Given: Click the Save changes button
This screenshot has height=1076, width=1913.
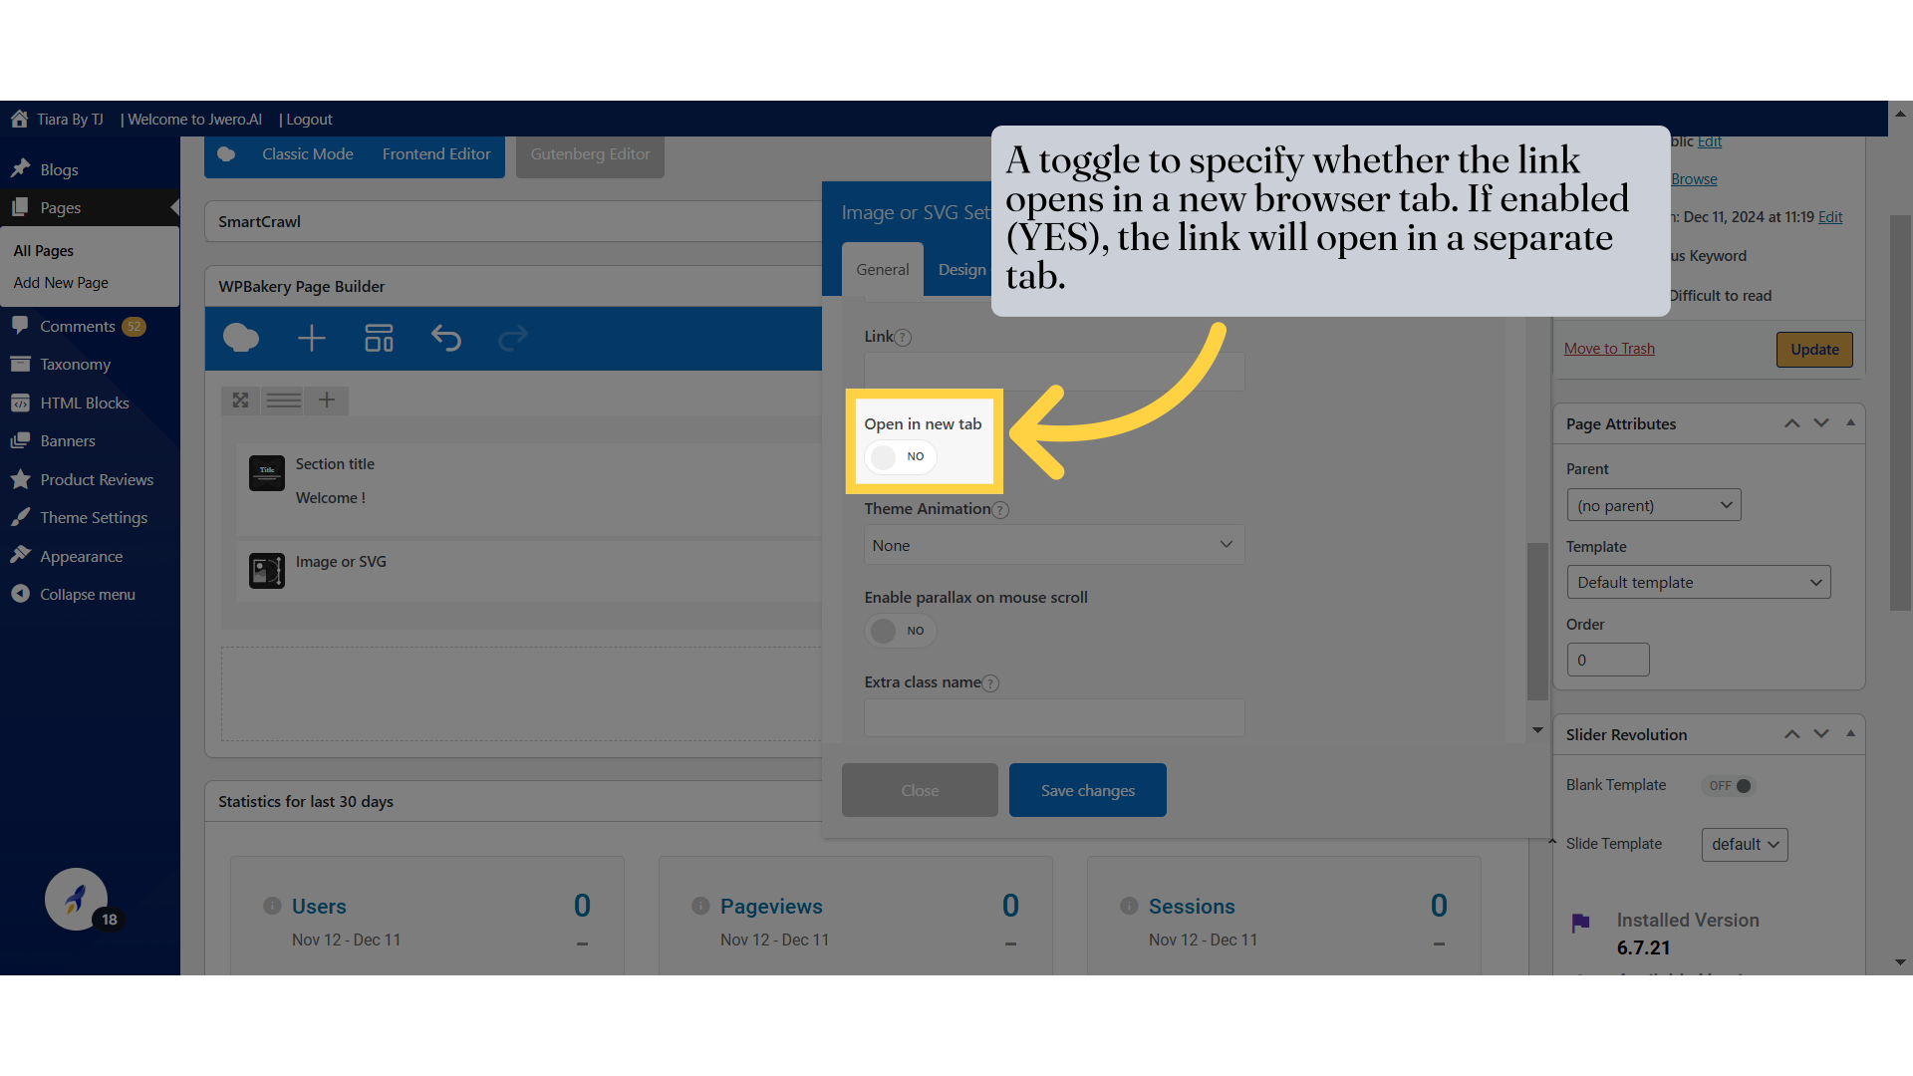Looking at the screenshot, I should (x=1087, y=790).
